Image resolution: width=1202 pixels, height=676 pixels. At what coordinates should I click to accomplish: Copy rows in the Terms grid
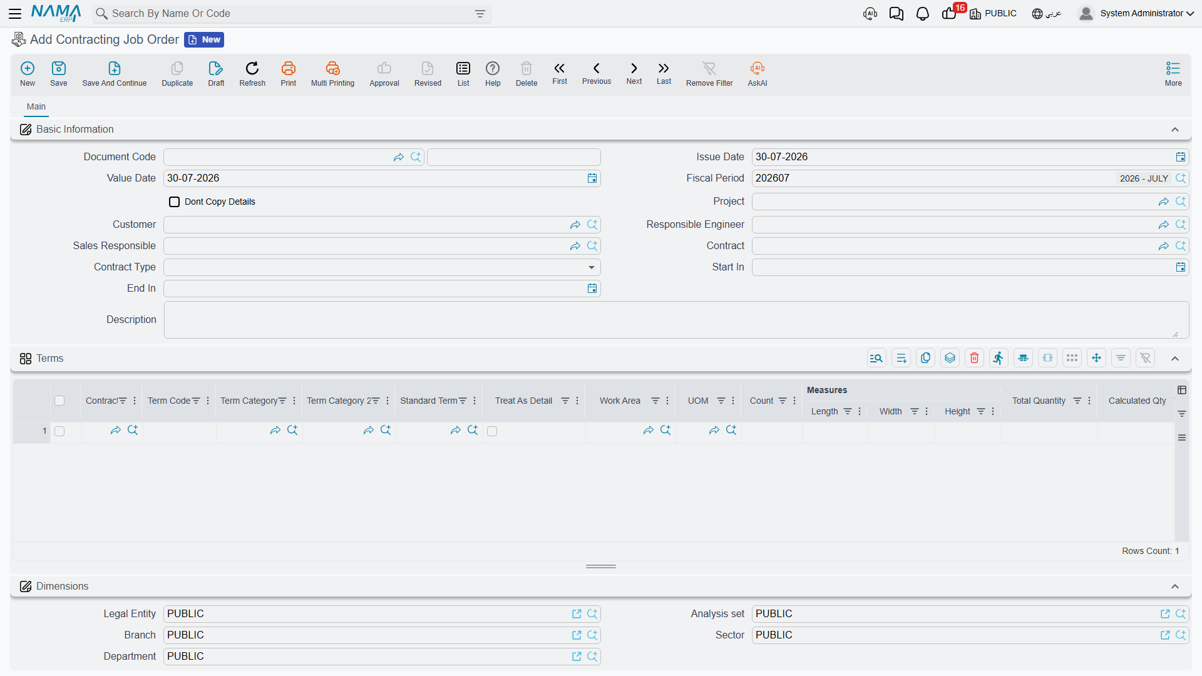click(925, 358)
